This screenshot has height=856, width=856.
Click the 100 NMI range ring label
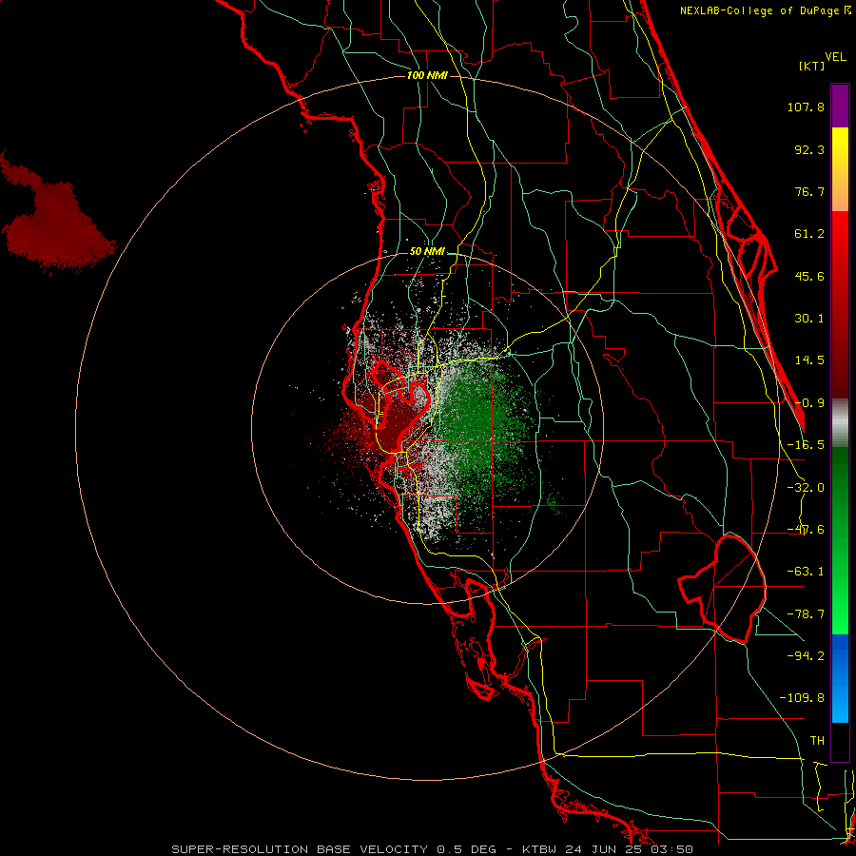pos(427,75)
